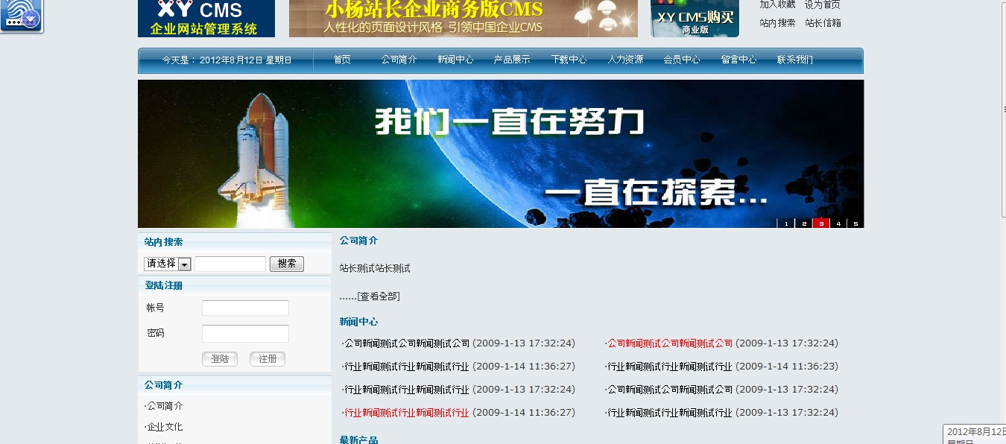Select 人力资源 in the navigation bar

625,60
